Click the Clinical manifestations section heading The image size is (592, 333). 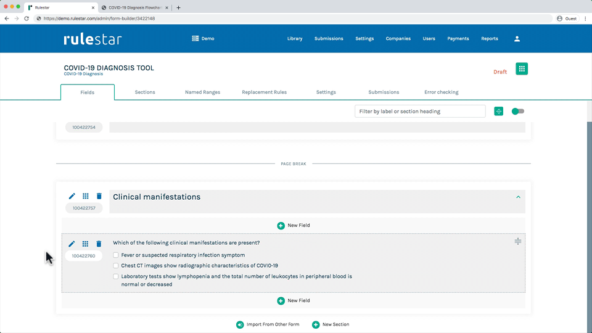click(x=157, y=197)
